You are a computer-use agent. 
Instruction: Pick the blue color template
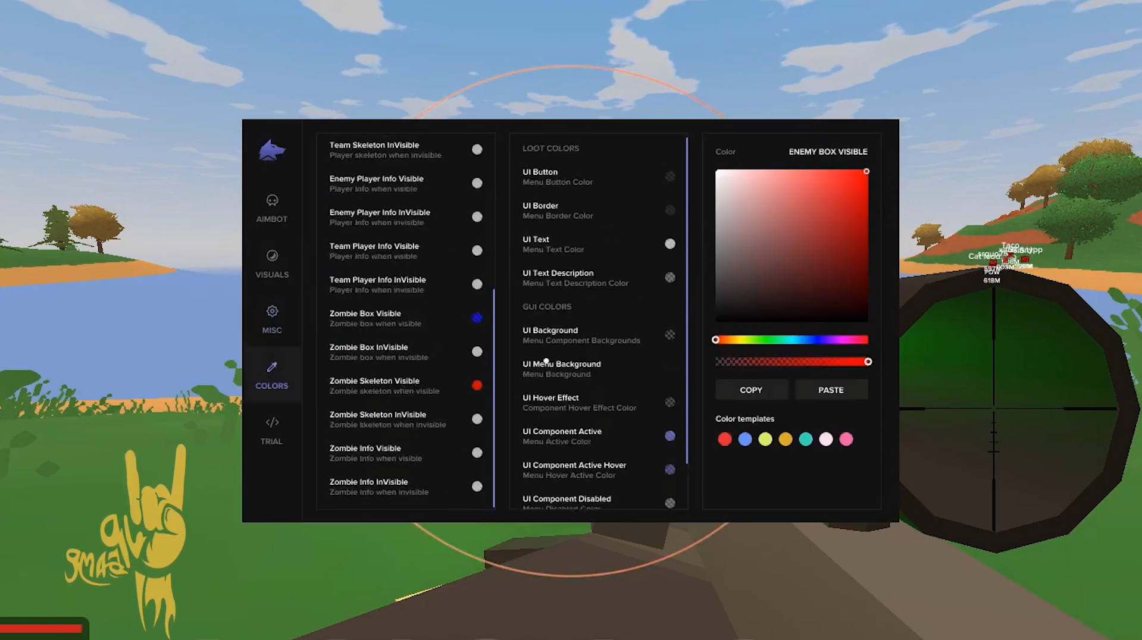(744, 439)
